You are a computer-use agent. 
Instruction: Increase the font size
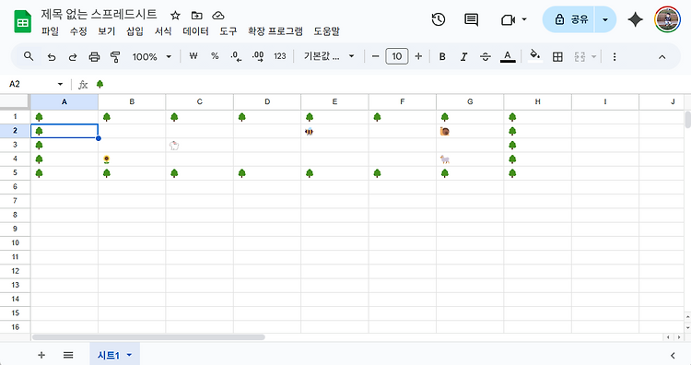418,56
